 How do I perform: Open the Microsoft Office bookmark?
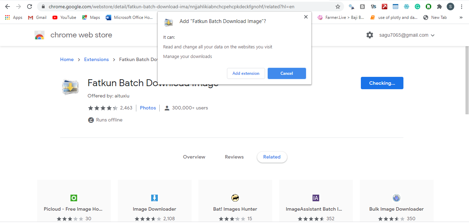pos(129,17)
